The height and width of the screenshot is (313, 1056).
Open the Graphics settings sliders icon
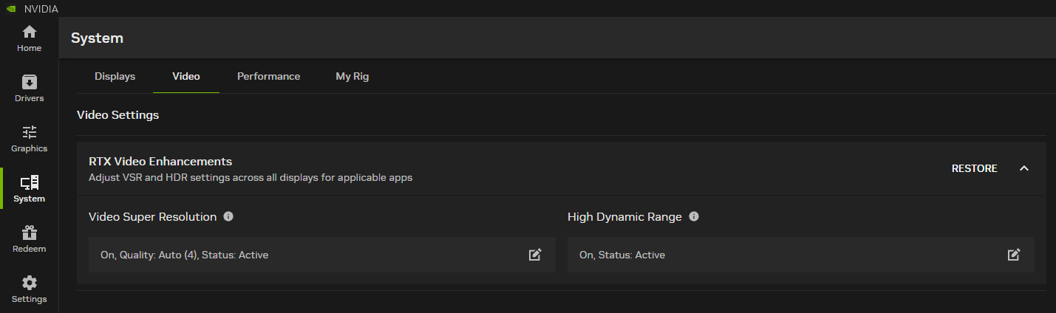[x=30, y=133]
